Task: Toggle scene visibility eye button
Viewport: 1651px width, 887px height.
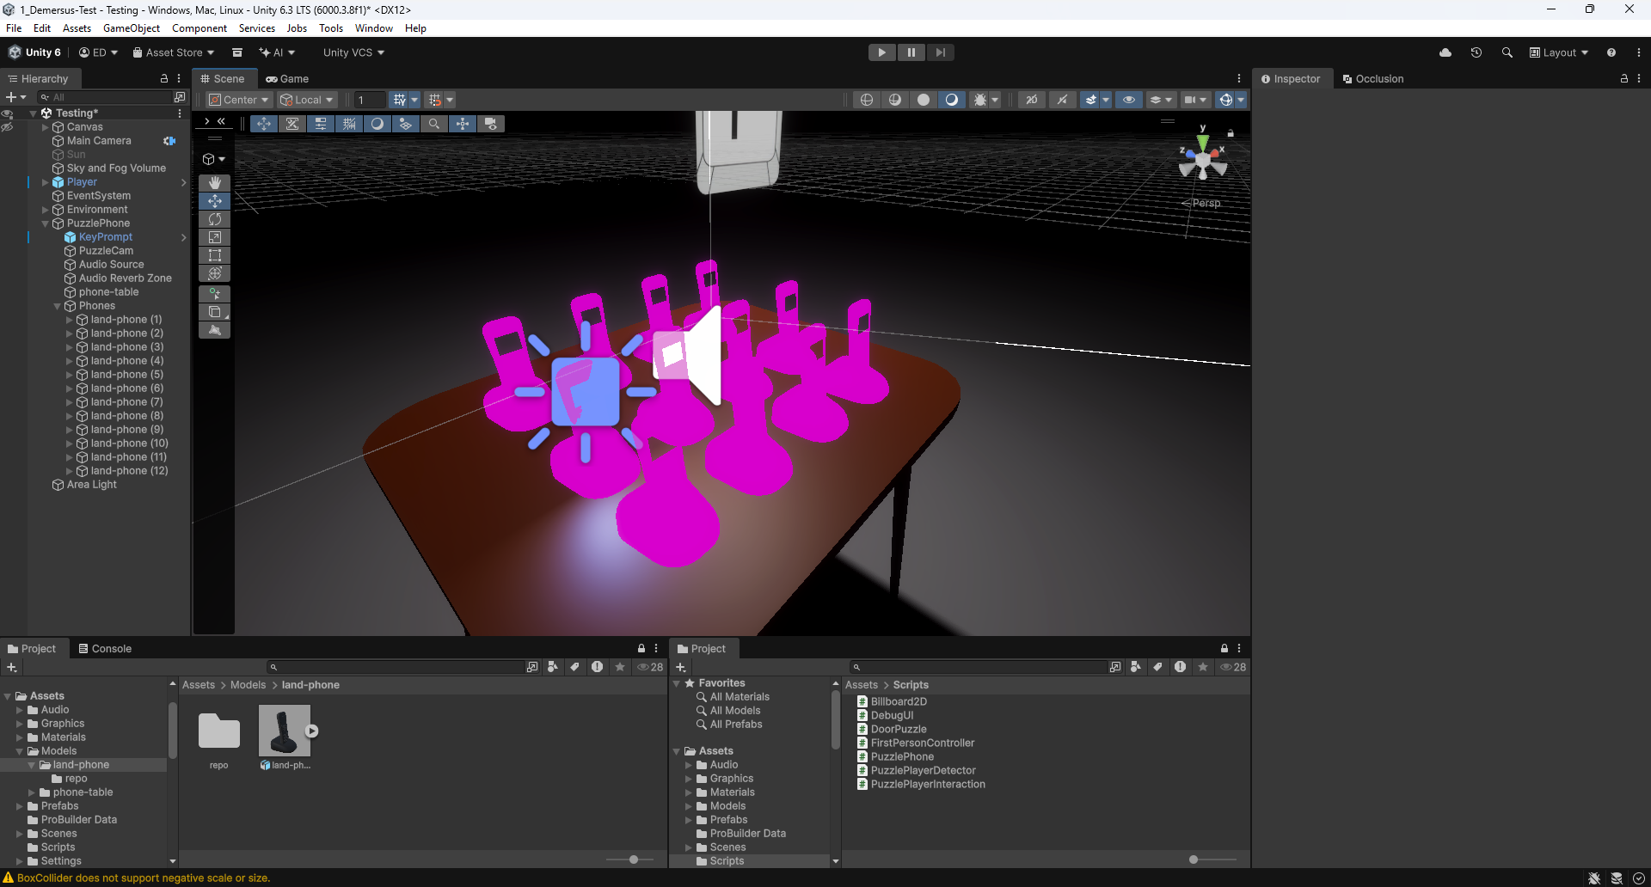Action: tap(1128, 100)
